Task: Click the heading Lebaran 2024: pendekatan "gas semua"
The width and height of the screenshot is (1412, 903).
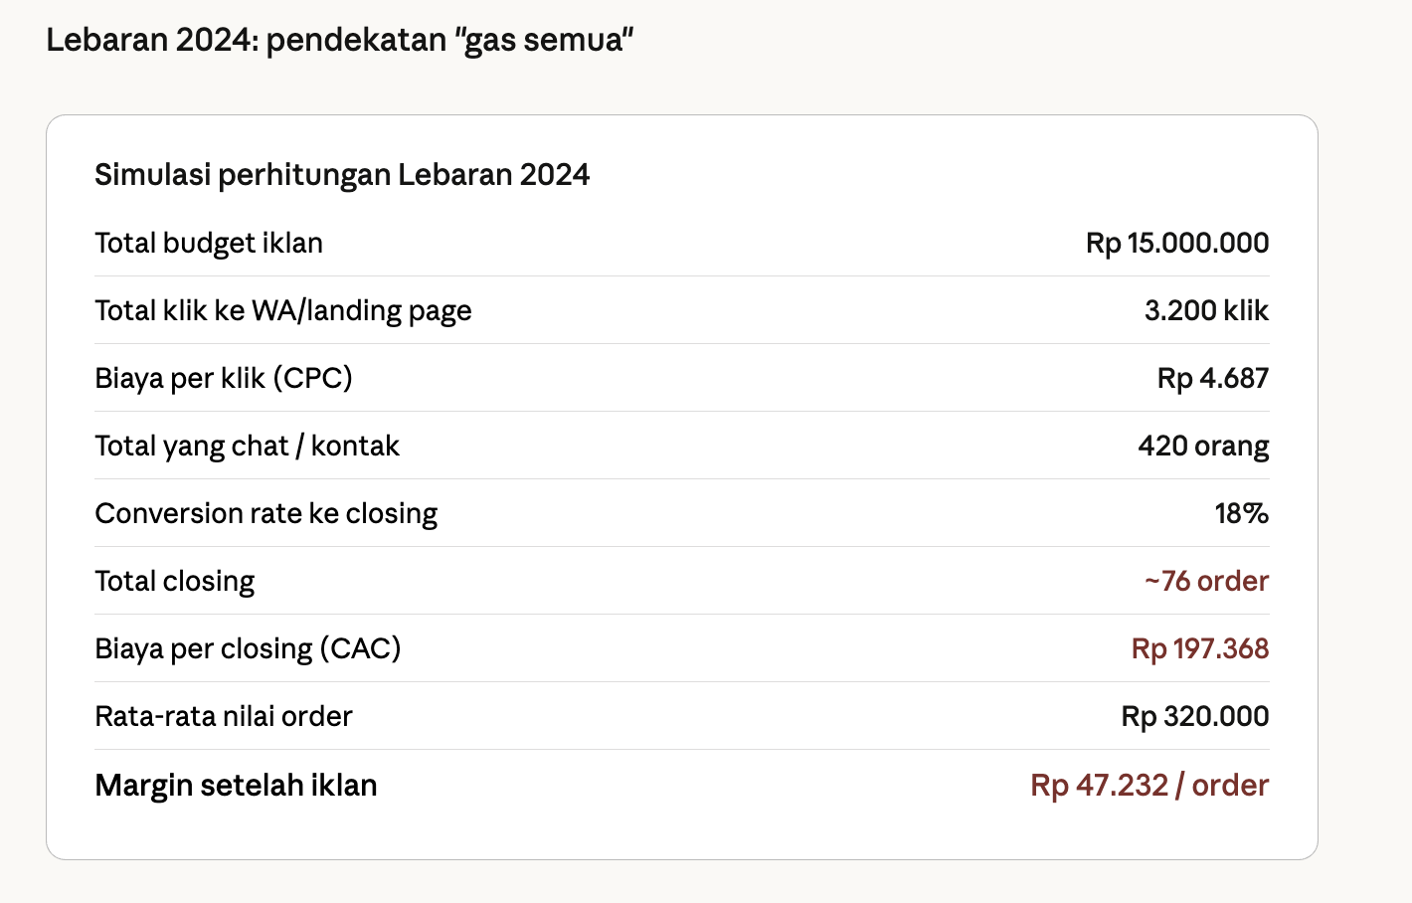Action: pyautogui.click(x=339, y=41)
